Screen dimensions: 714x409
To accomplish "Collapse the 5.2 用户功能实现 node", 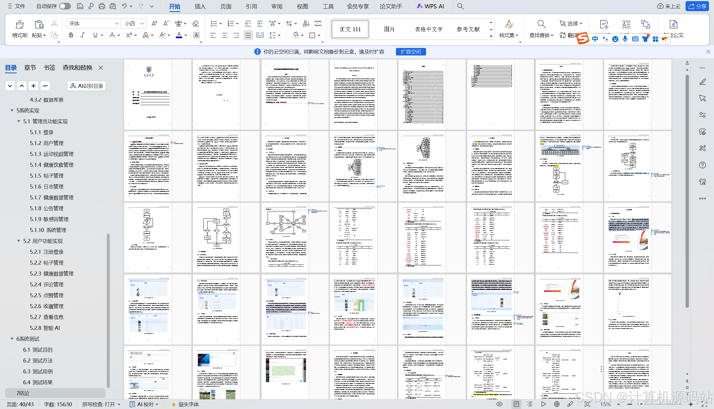I will [x=19, y=241].
